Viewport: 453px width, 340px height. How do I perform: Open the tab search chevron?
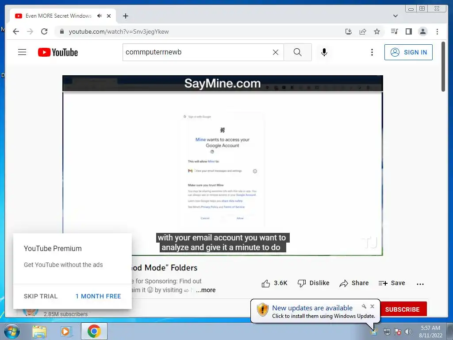[395, 16]
